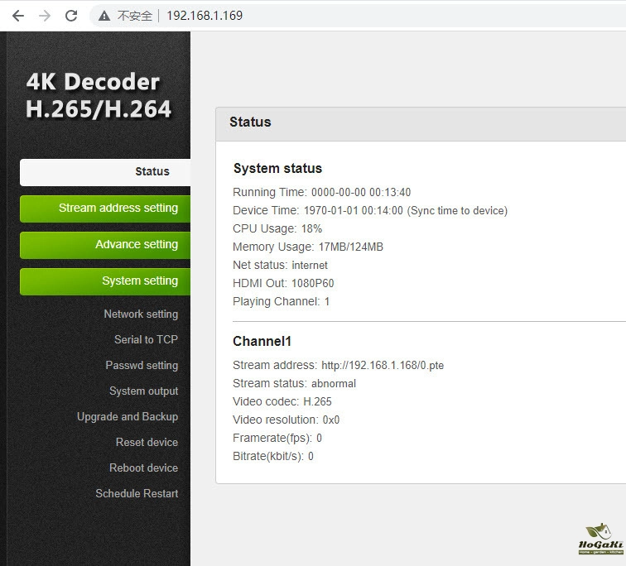
Task: Click the Sync time to device link
Action: pos(457,211)
